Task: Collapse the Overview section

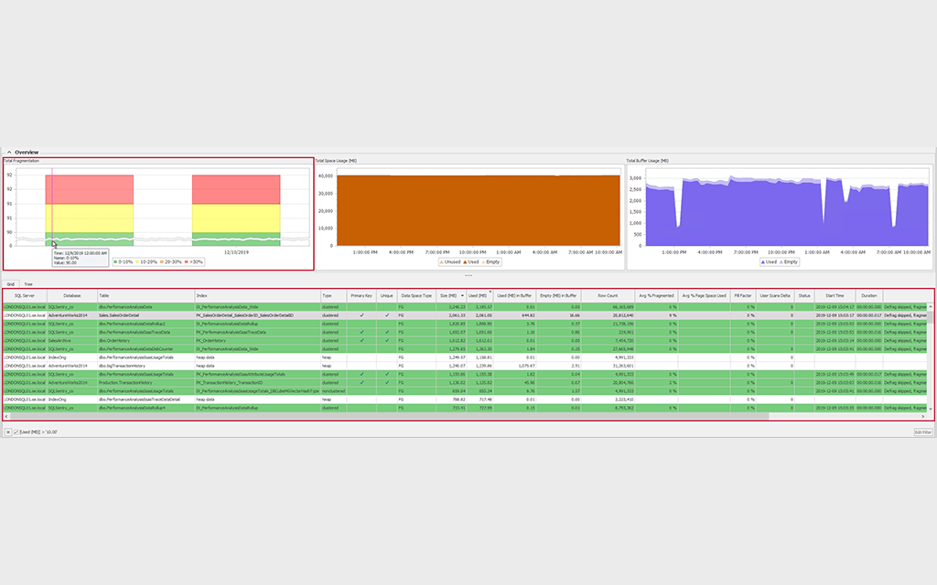Action: (9, 151)
